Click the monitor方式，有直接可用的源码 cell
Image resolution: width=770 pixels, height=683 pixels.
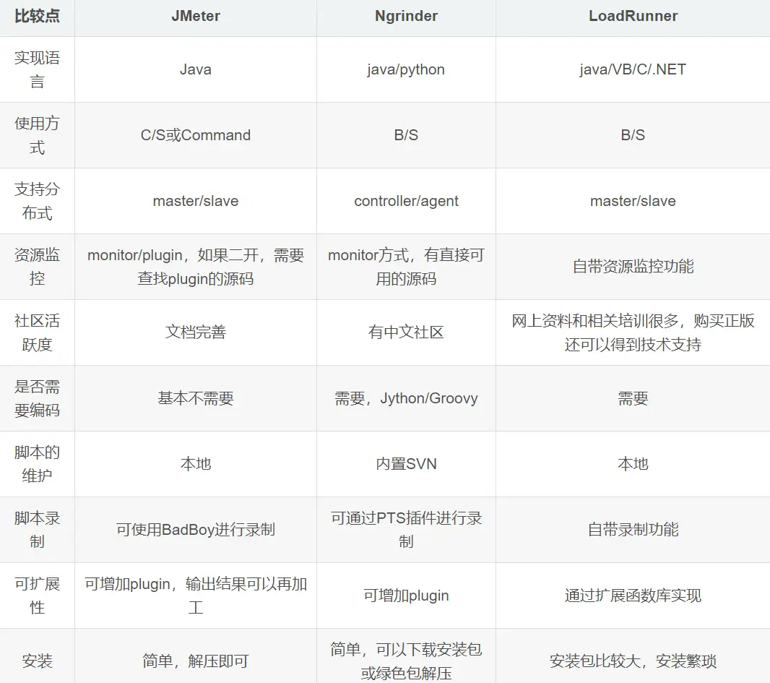pyautogui.click(x=406, y=267)
